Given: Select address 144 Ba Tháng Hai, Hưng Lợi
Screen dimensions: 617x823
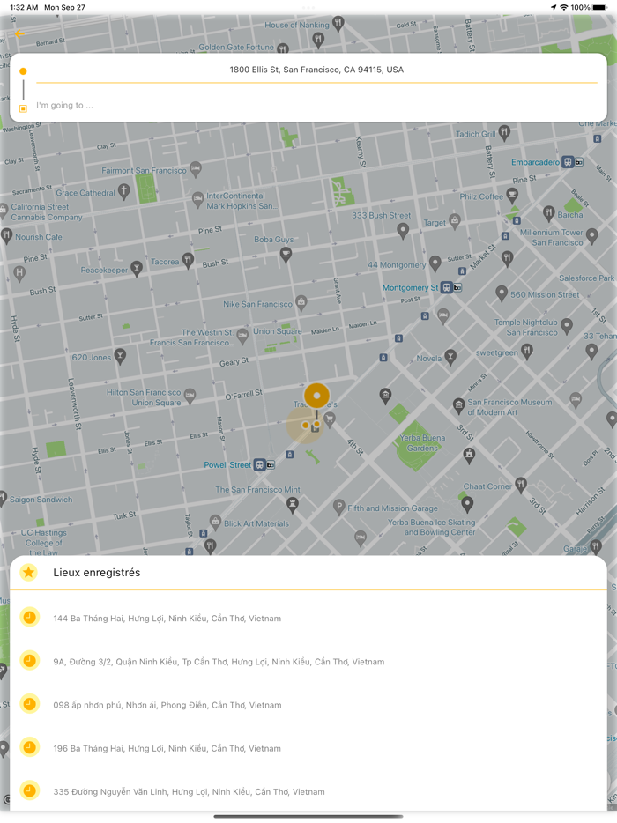Looking at the screenshot, I should [167, 619].
